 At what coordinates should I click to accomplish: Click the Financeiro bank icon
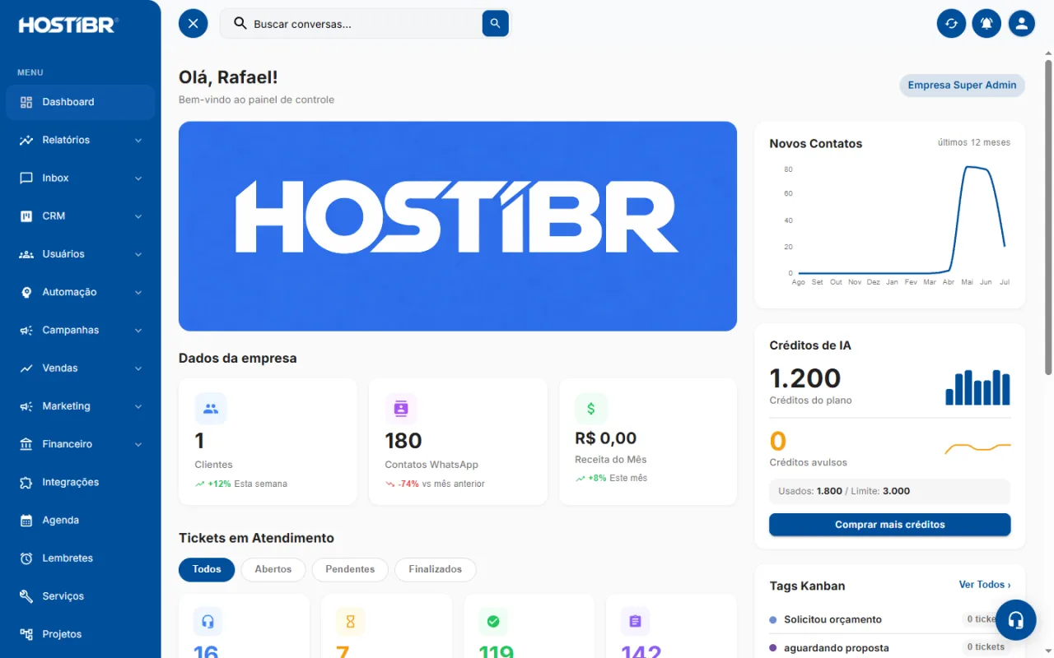pos(26,444)
